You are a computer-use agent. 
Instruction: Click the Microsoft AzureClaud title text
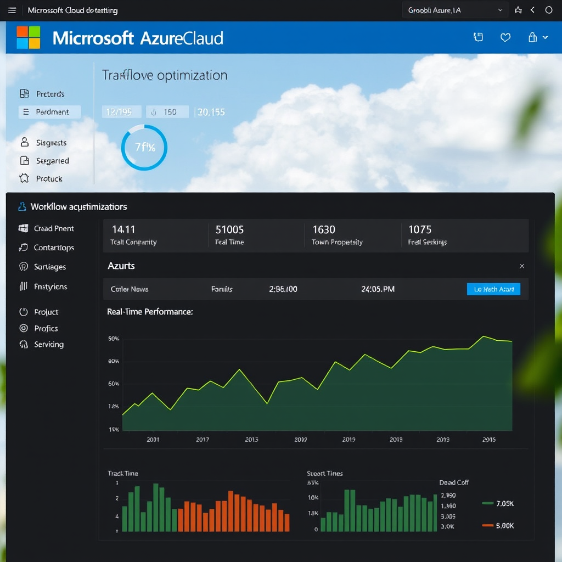[x=138, y=38]
